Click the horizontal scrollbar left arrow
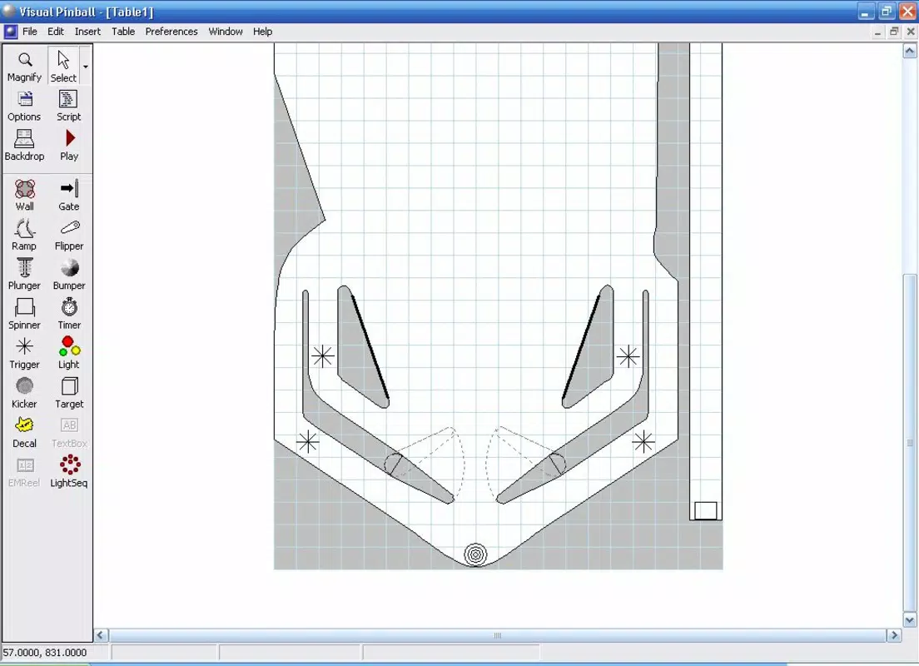The image size is (919, 666). (101, 635)
